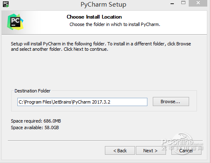This screenshot has width=211, height=163.
Task: Cancel the PyCharm installation
Action: coord(186,151)
